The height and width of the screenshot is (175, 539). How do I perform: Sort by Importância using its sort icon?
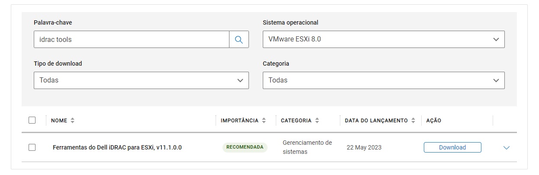(x=264, y=121)
